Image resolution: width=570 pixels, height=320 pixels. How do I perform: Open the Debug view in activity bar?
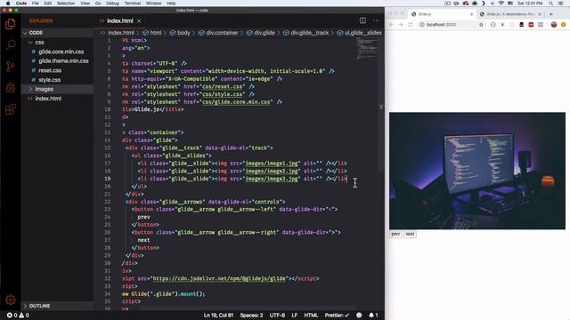(10, 87)
